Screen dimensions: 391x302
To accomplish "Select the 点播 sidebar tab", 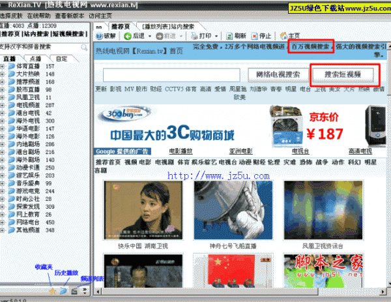I will (x=35, y=59).
